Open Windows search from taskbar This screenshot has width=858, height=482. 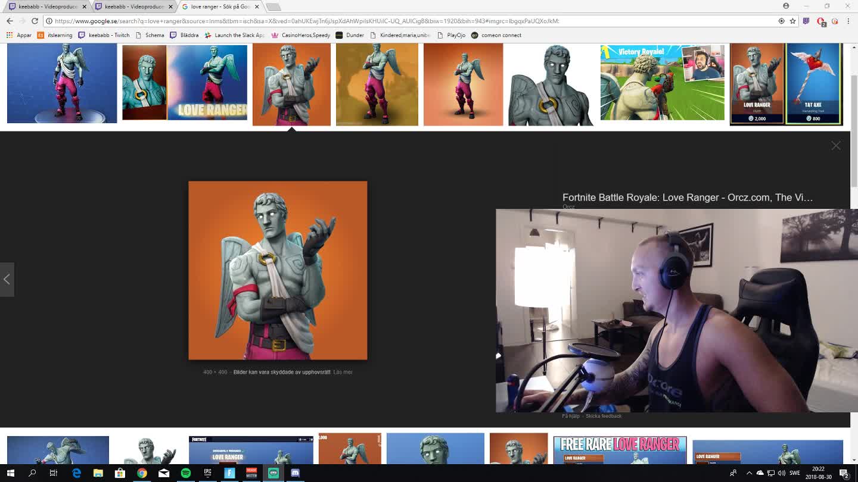(32, 473)
